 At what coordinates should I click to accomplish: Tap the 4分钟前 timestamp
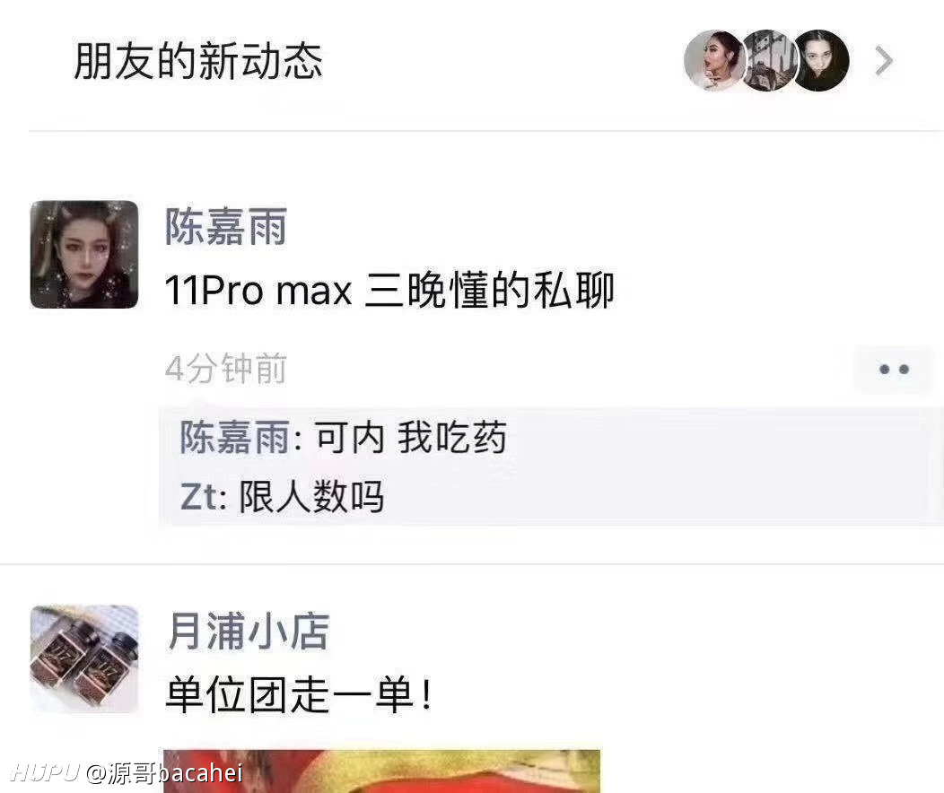(x=226, y=368)
